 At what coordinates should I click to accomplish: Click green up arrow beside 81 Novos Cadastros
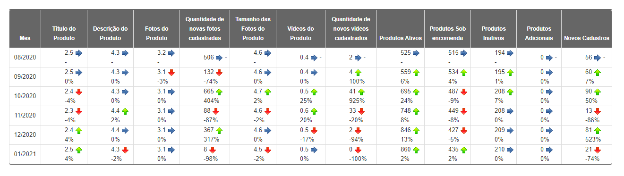point(598,131)
